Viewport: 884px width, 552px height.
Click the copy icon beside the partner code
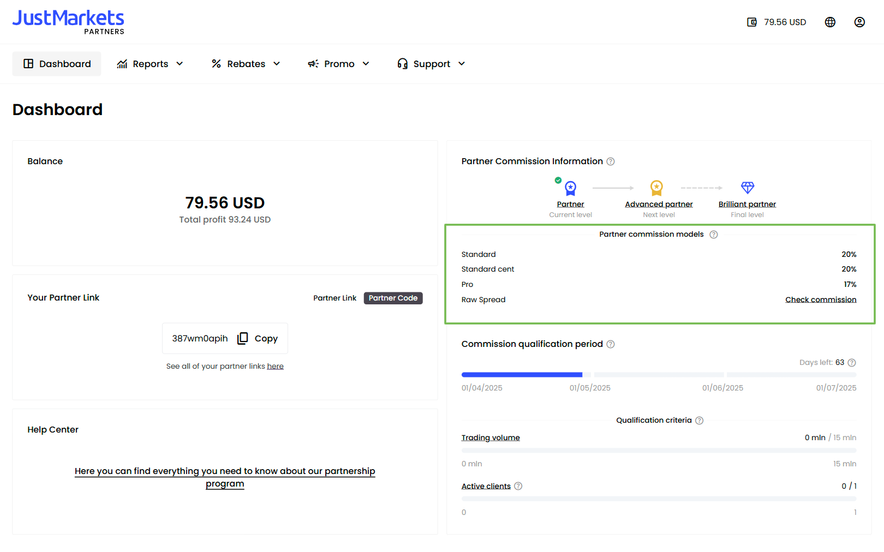coord(243,338)
